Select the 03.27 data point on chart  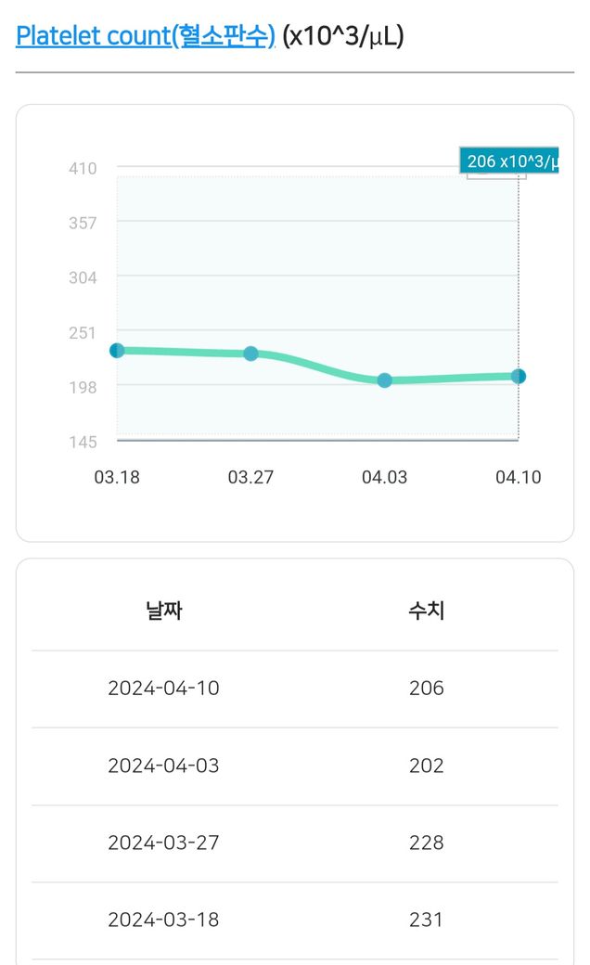(250, 354)
